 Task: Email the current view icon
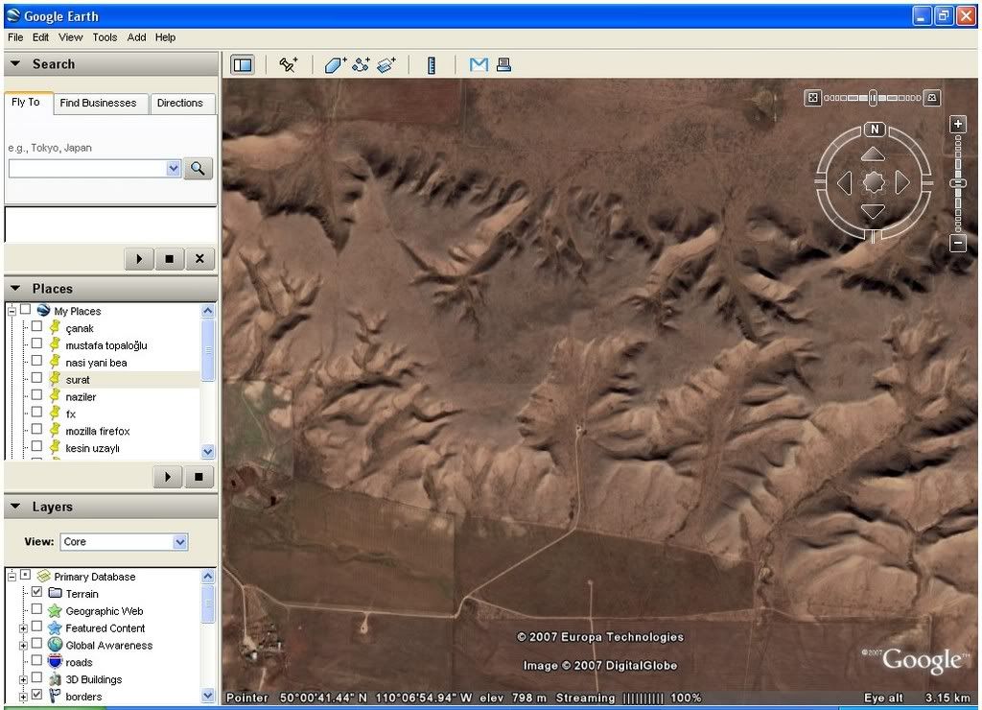pyautogui.click(x=479, y=64)
